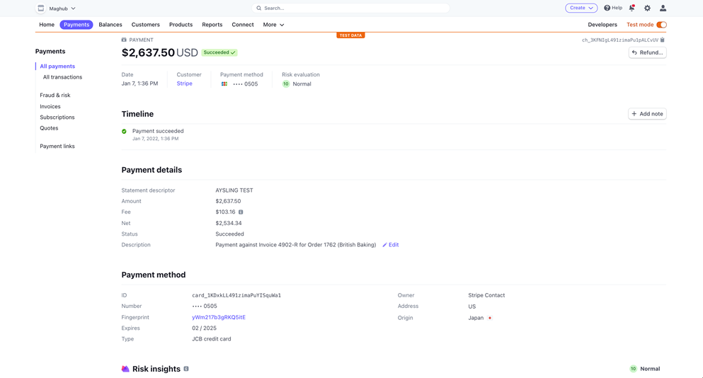Expand the Maghub account dropdown
Image resolution: width=703 pixels, height=378 pixels.
73,8
